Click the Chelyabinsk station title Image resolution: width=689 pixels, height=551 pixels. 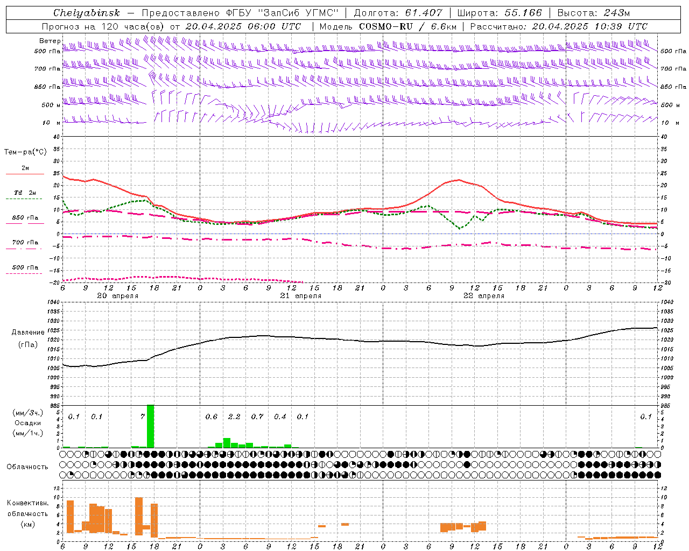pyautogui.click(x=87, y=13)
